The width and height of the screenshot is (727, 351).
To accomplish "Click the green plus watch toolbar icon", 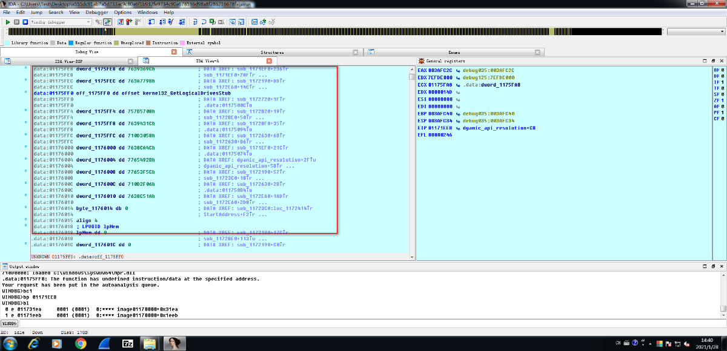I will [x=263, y=22].
